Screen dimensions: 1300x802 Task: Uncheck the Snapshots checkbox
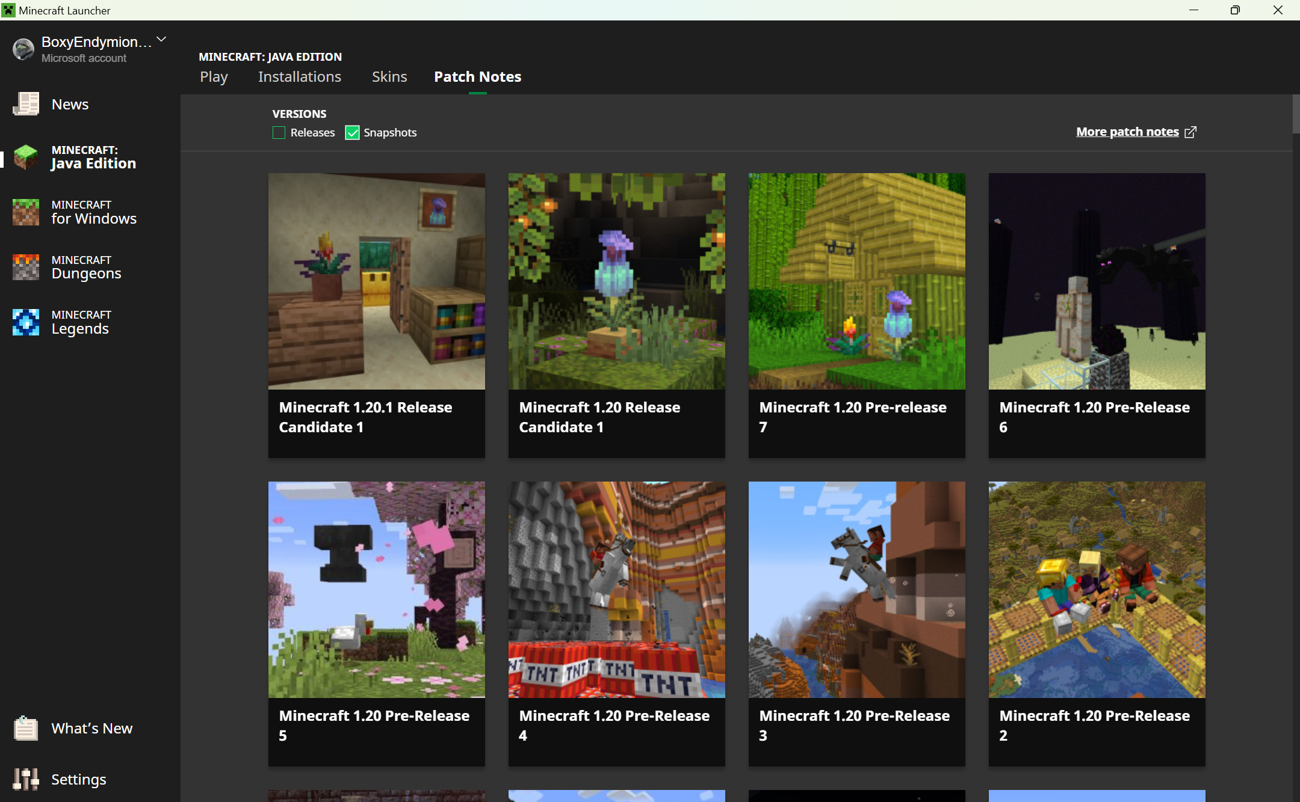352,132
